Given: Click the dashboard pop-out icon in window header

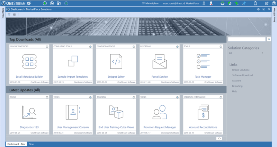Looking at the screenshot, I should (x=263, y=9).
